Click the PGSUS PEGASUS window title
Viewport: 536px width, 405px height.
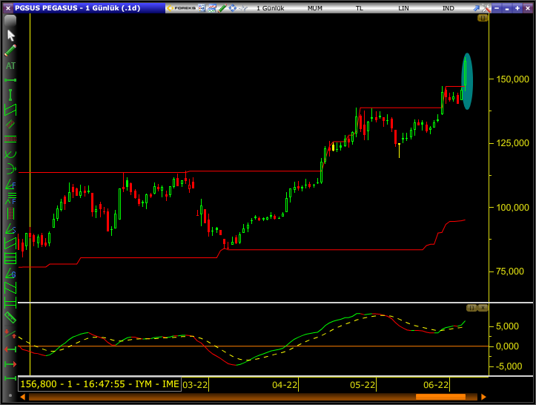click(78, 8)
